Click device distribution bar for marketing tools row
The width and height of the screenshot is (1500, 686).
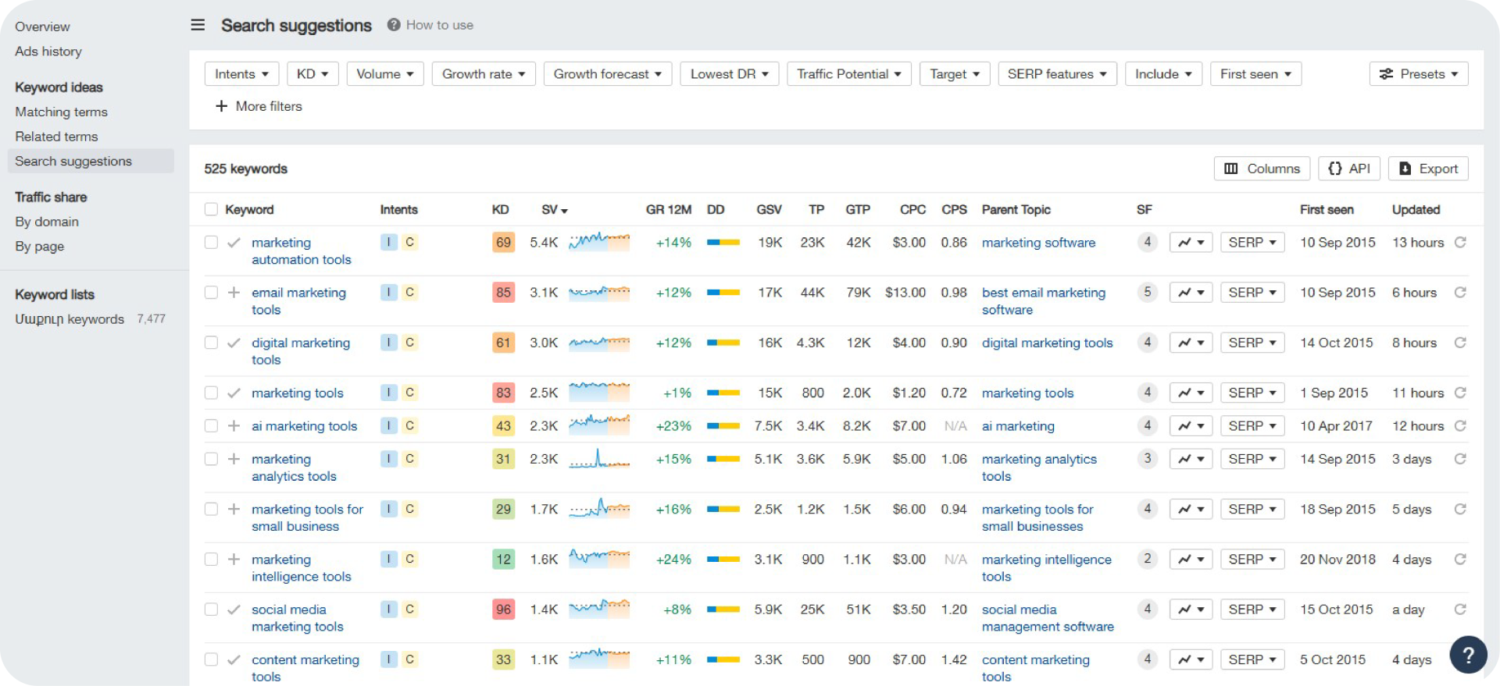point(723,393)
